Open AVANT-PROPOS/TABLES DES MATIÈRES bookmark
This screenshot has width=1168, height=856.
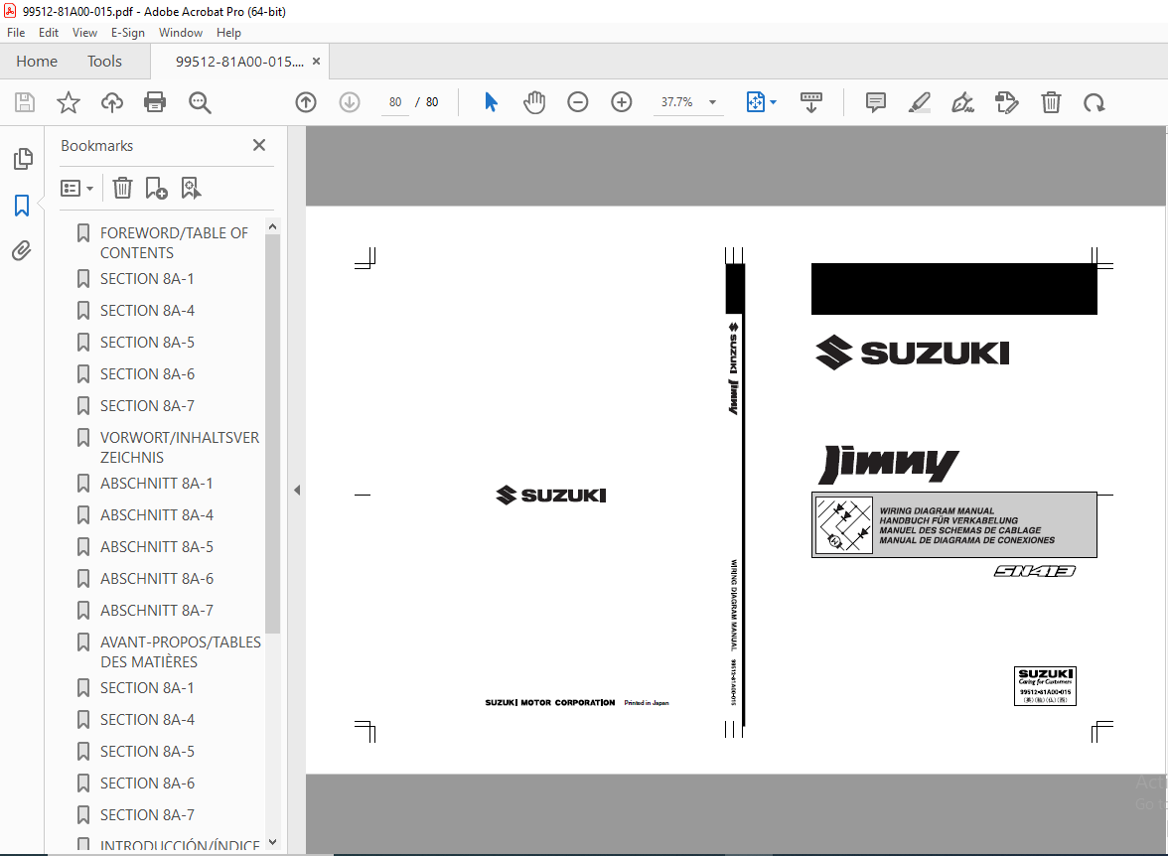[x=181, y=651]
